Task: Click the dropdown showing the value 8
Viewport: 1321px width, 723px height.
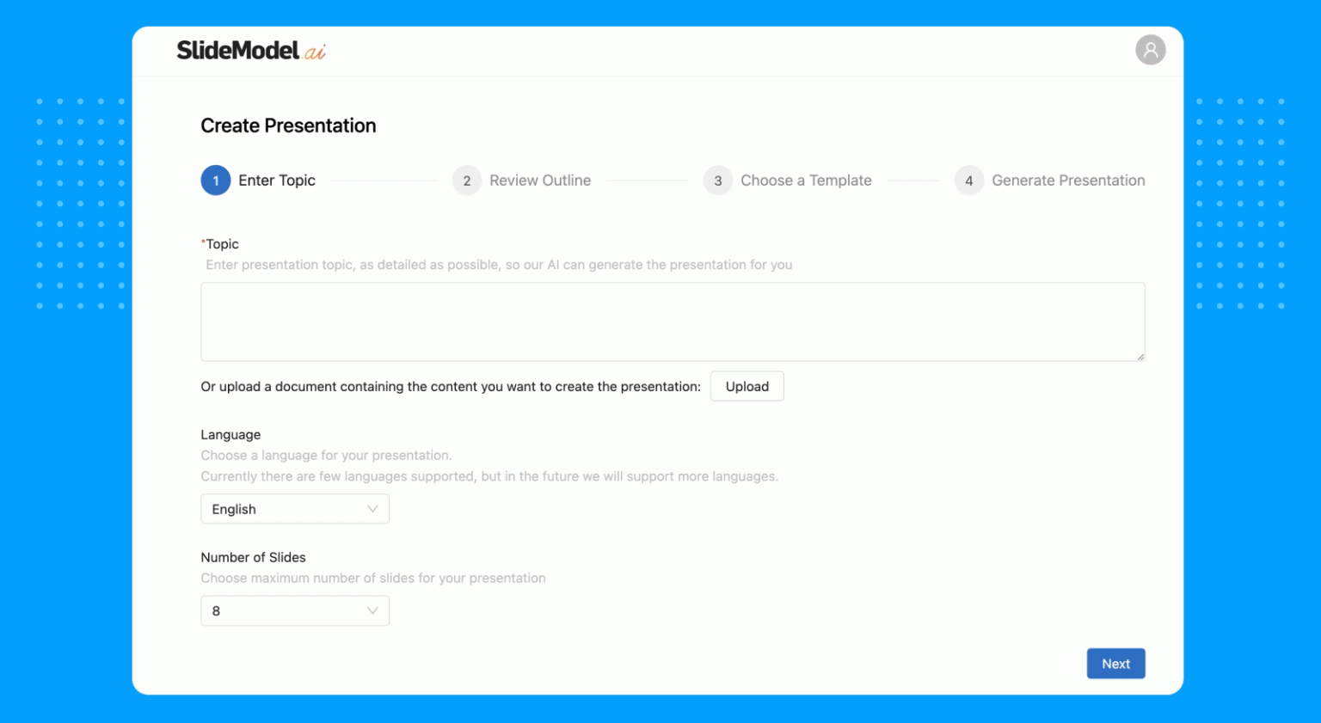Action: click(x=295, y=610)
